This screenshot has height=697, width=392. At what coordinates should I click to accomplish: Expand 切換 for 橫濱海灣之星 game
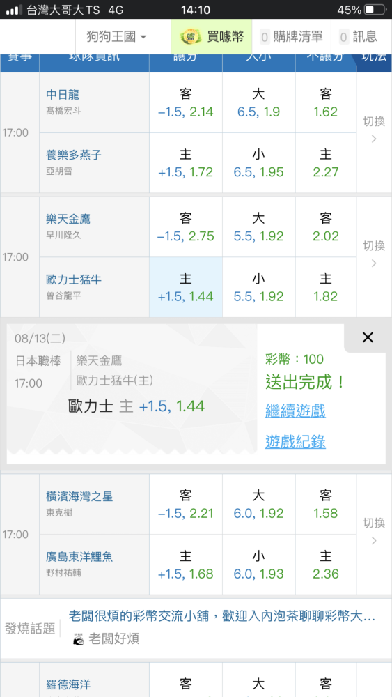[374, 534]
